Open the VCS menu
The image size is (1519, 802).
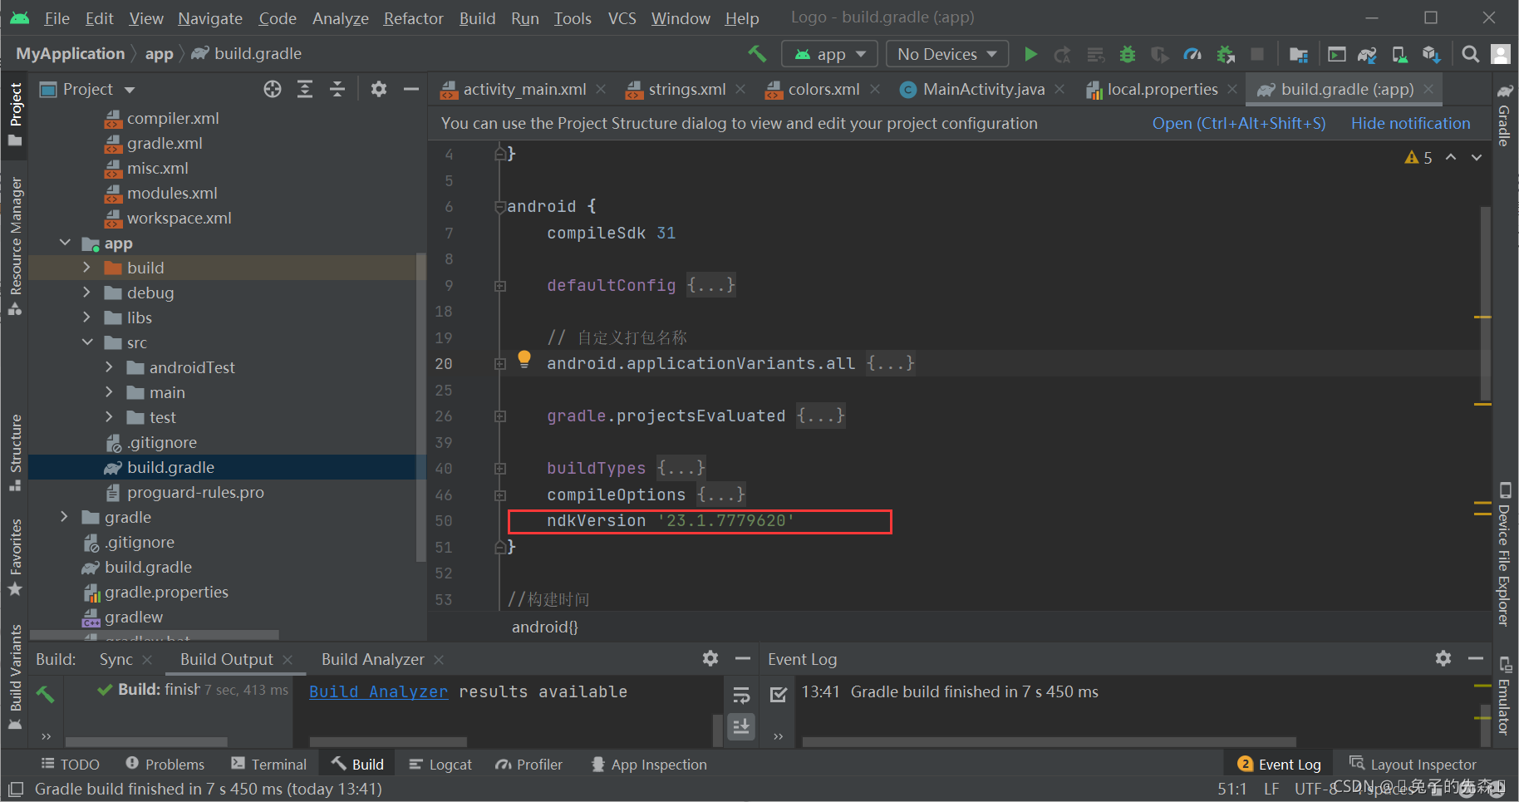point(622,18)
